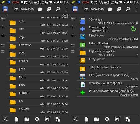Screen dimensions: 140x124
Task: Tap the file page icon below home list
Action: pyautogui.click(x=86, y=119)
